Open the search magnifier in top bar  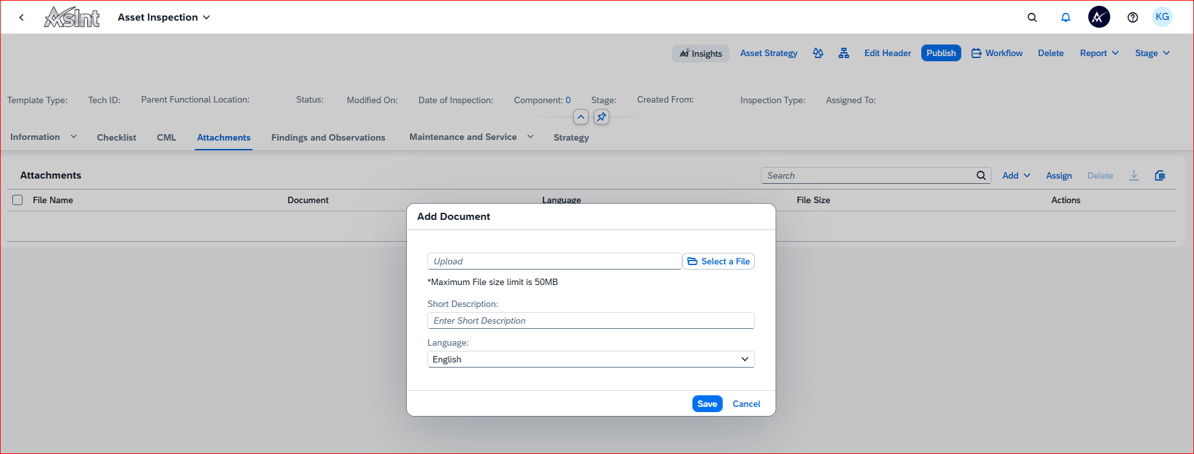click(x=1032, y=17)
